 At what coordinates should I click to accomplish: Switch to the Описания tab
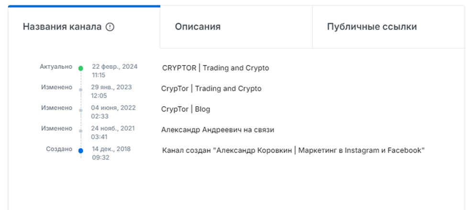click(x=198, y=27)
